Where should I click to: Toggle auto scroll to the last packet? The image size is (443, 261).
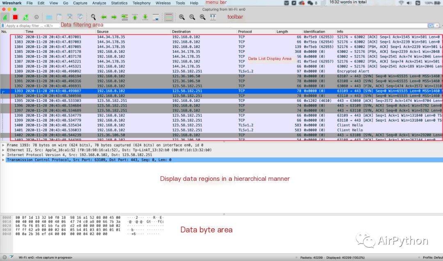[x=156, y=17]
